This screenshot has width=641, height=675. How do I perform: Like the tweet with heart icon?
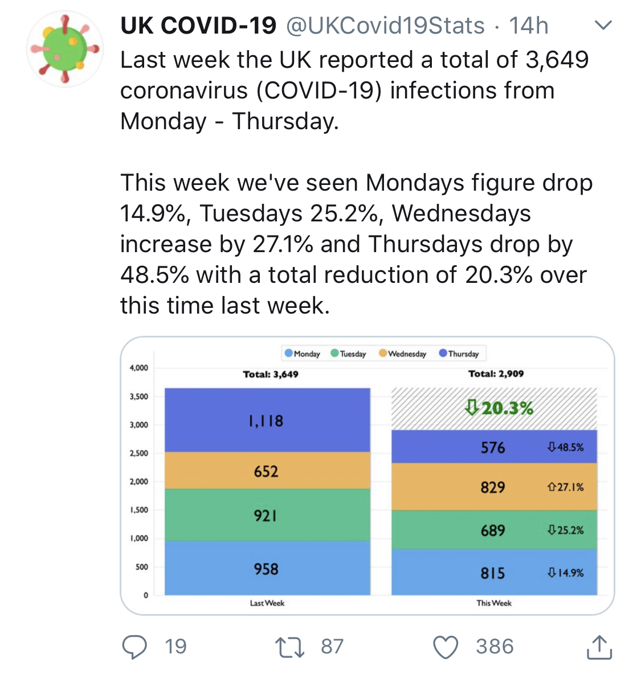446,647
